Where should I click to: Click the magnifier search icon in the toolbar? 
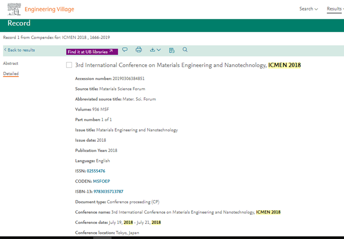click(x=185, y=50)
